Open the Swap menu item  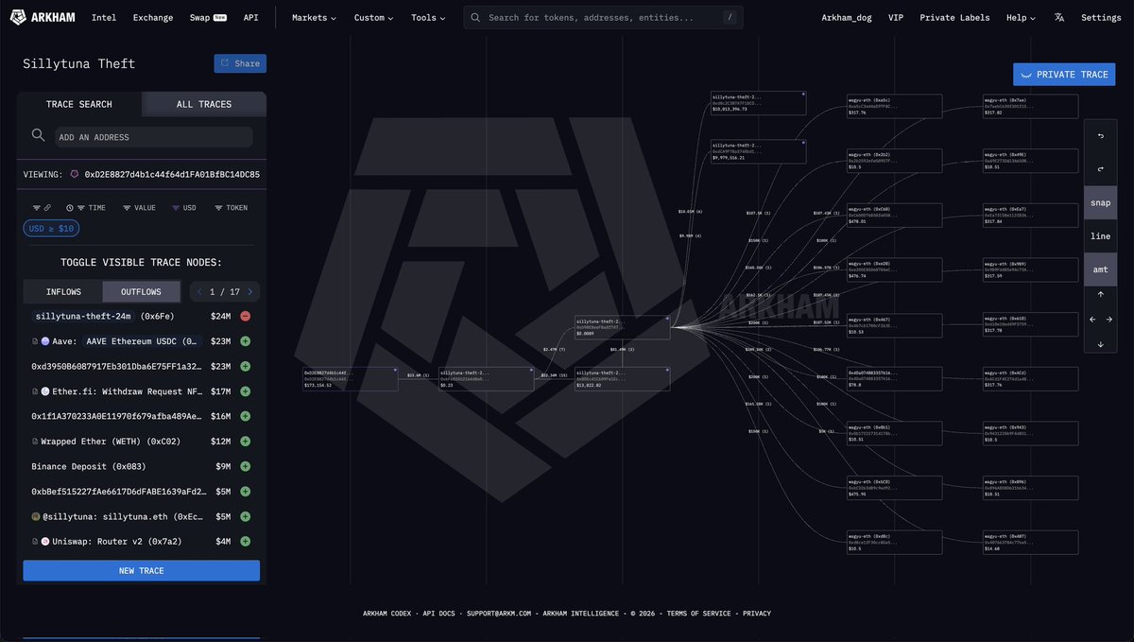pos(208,17)
